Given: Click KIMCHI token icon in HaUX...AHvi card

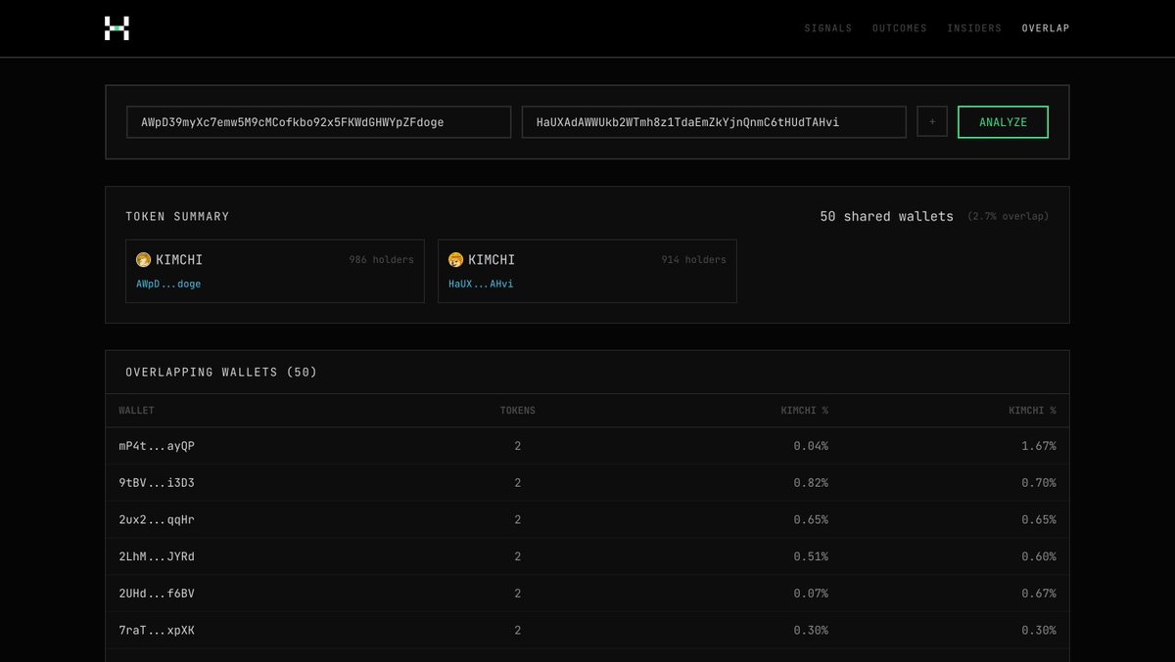Looking at the screenshot, I should point(456,260).
